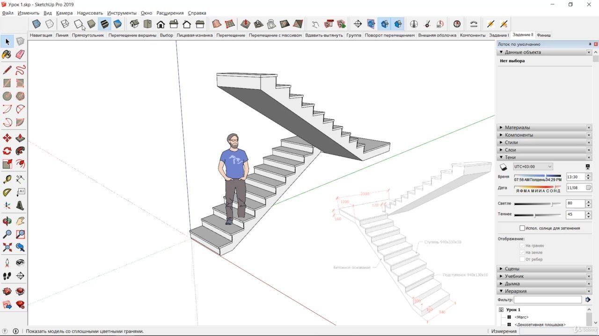599x336 pixels.
Task: Select the Zoom magnifier tool
Action: 7,234
